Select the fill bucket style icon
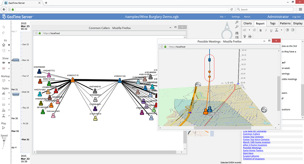Screen dimensions: 304x164 tap(4, 110)
